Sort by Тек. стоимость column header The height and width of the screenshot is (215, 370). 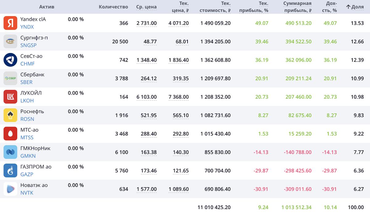[x=215, y=7]
